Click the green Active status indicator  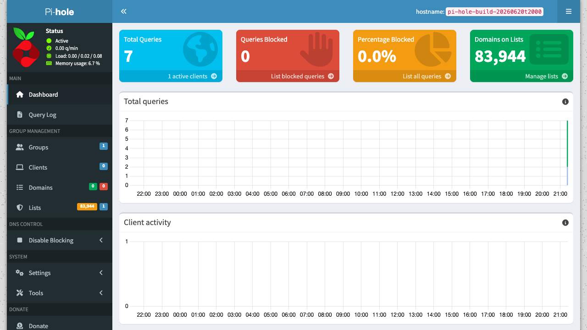[49, 41]
